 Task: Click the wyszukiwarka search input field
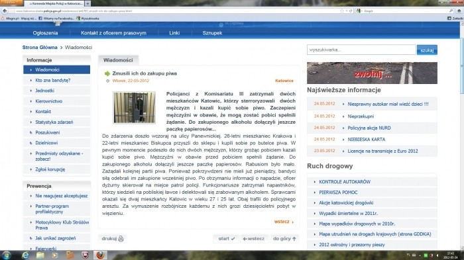pos(361,50)
